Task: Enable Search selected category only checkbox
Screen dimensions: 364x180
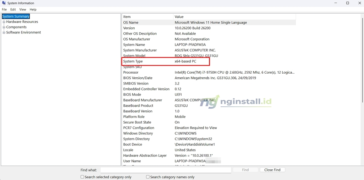Action: pyautogui.click(x=82, y=177)
